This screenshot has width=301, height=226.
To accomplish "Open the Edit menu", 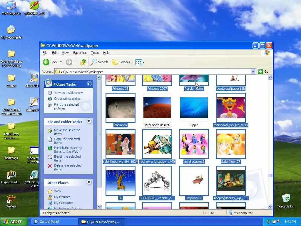I will pos(55,53).
